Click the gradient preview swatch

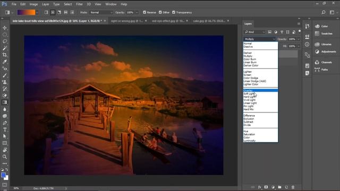26,13
